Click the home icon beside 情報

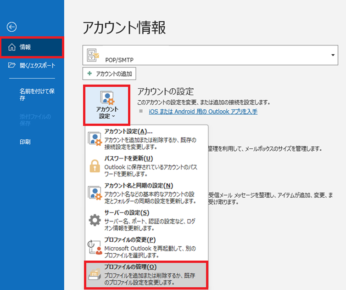click(x=12, y=47)
